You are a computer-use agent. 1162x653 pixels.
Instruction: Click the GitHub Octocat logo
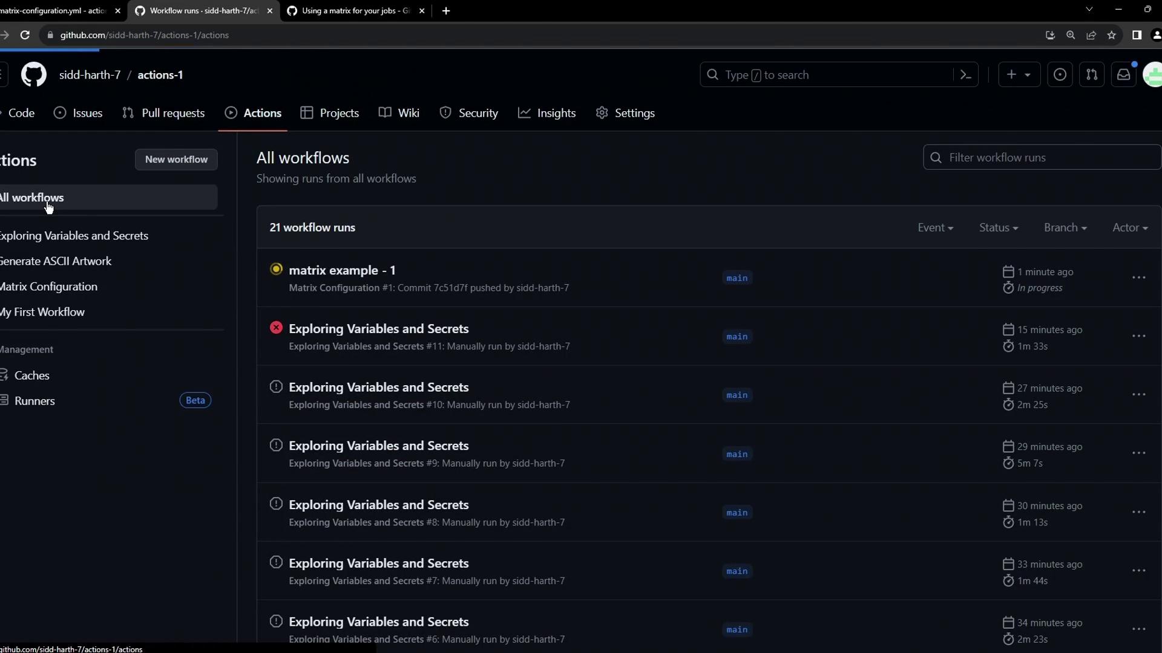(34, 75)
